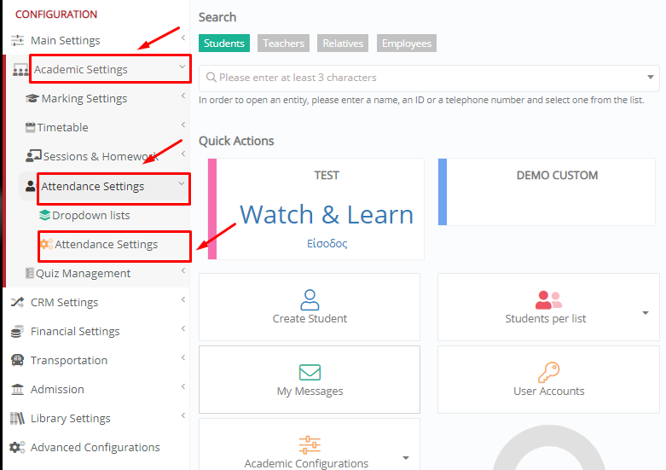Click the TEST card heading

click(327, 175)
